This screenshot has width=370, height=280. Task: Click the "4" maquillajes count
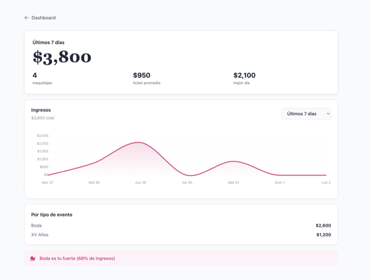pyautogui.click(x=35, y=75)
